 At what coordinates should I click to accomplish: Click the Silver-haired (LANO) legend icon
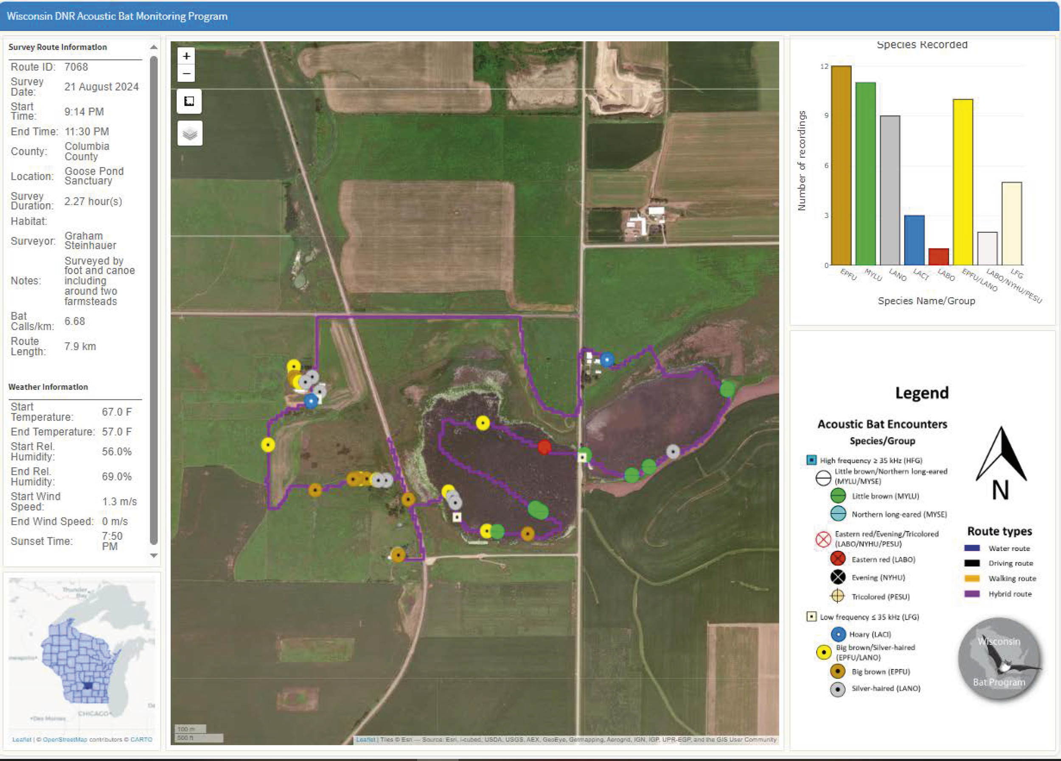pyautogui.click(x=837, y=689)
